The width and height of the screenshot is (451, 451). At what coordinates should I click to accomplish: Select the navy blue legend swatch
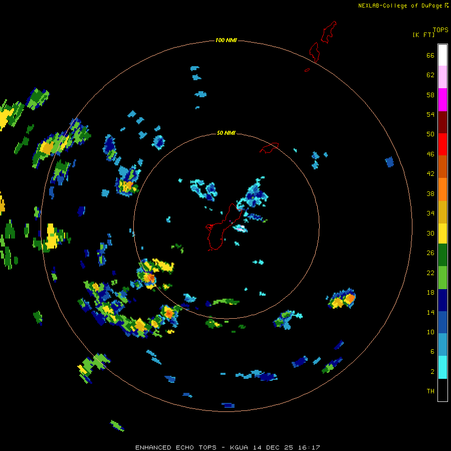click(x=442, y=300)
